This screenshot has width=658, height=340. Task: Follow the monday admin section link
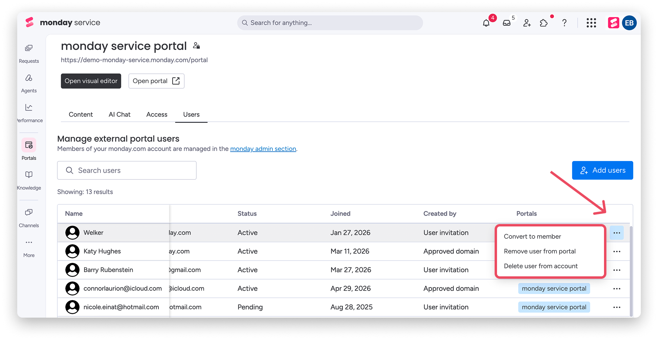point(263,149)
